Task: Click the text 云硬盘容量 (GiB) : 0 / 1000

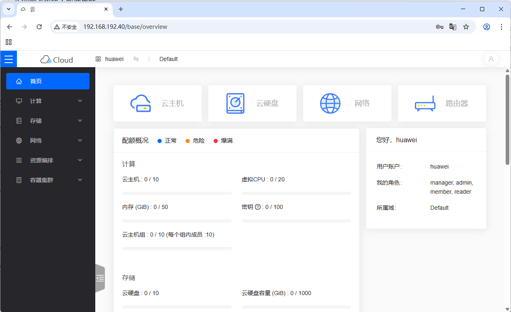Action: [x=276, y=293]
